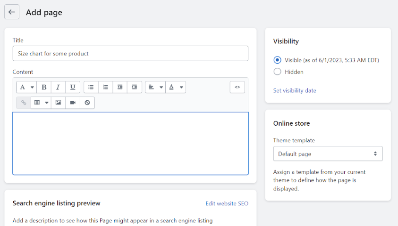Open the Insert table dropdown
The image size is (398, 226).
click(41, 103)
